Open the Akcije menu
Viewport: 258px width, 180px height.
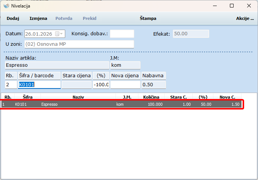[x=244, y=18]
